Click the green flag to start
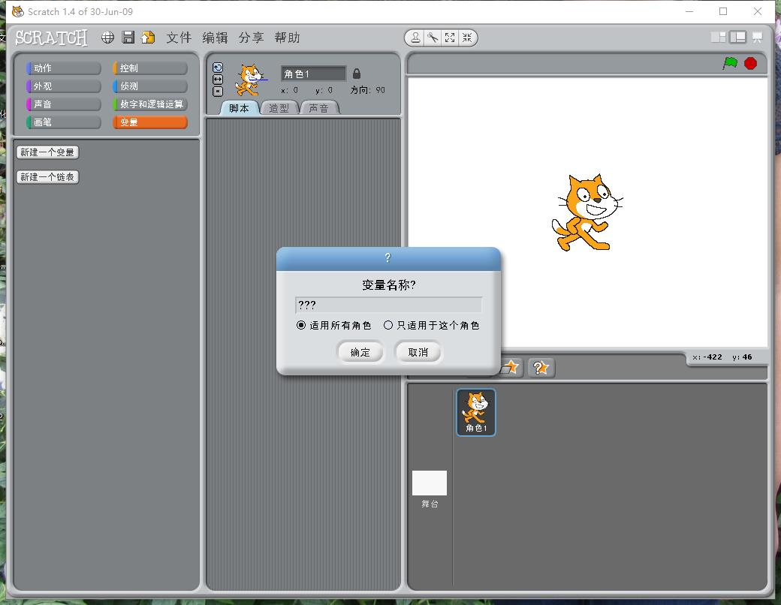This screenshot has width=781, height=605. point(730,63)
